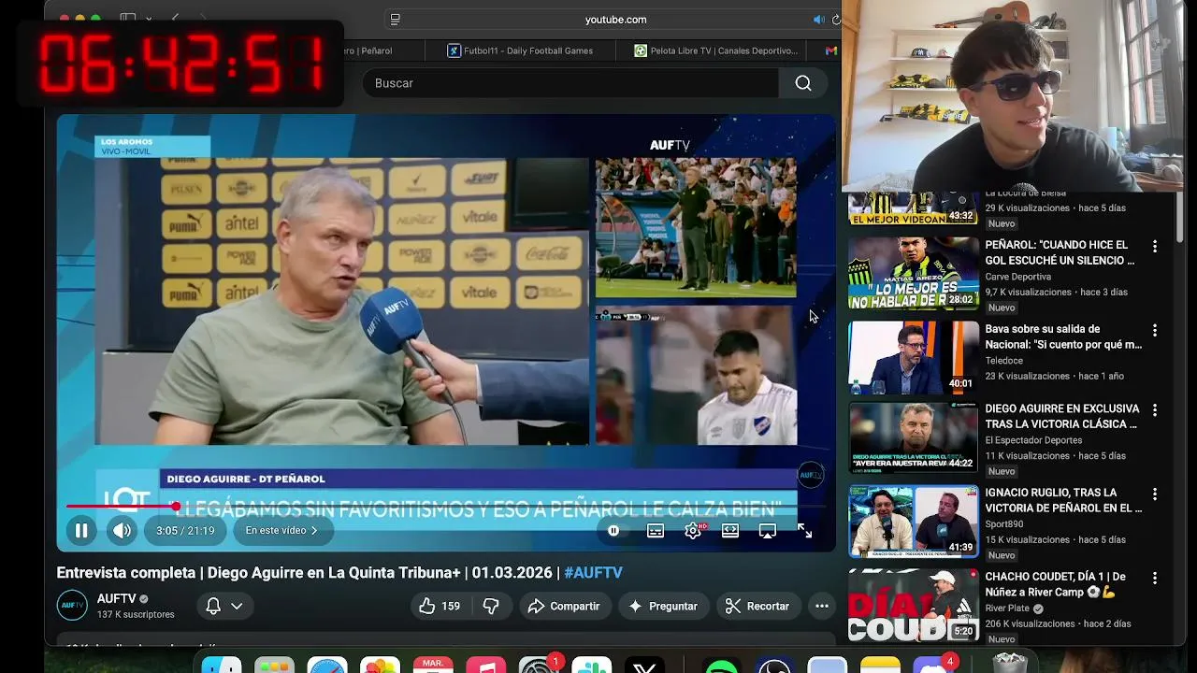Open "IGNACIO RUGLIO, TRAS LA VICTORIA" title
The height and width of the screenshot is (673, 1197).
[1063, 500]
